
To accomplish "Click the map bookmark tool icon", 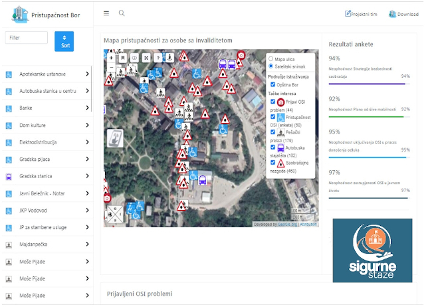I will pyautogui.click(x=122, y=58).
